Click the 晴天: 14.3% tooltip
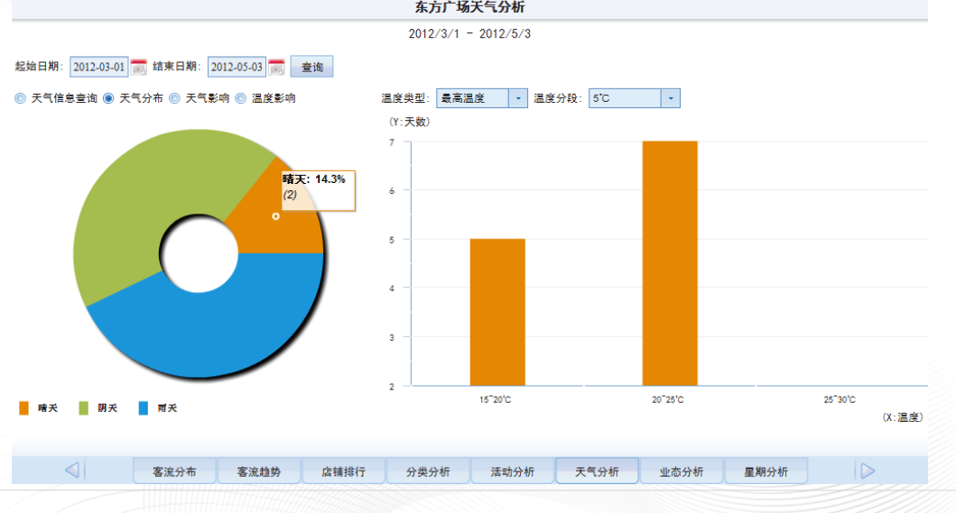This screenshot has height=513, width=956. pos(319,191)
